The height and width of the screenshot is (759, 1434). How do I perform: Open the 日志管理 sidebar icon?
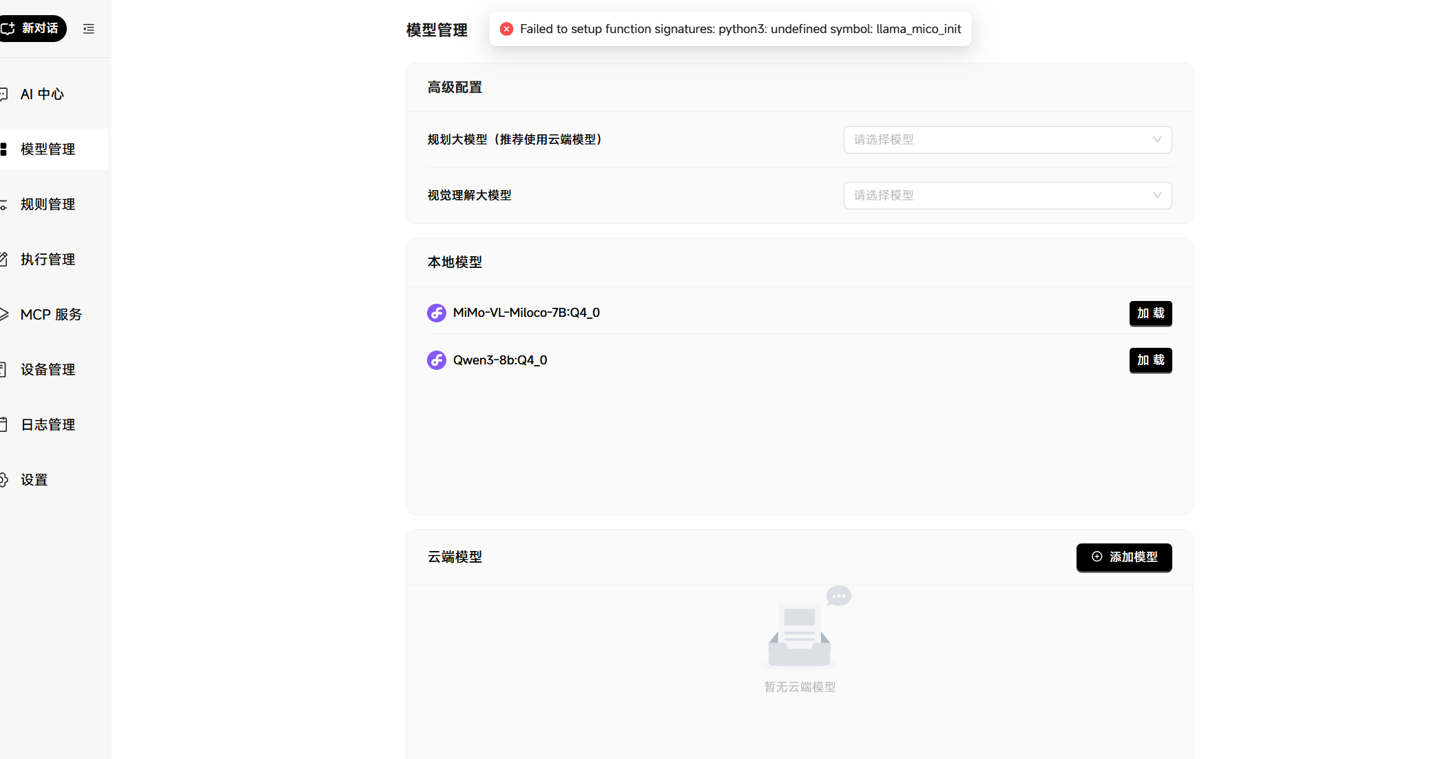click(6, 424)
